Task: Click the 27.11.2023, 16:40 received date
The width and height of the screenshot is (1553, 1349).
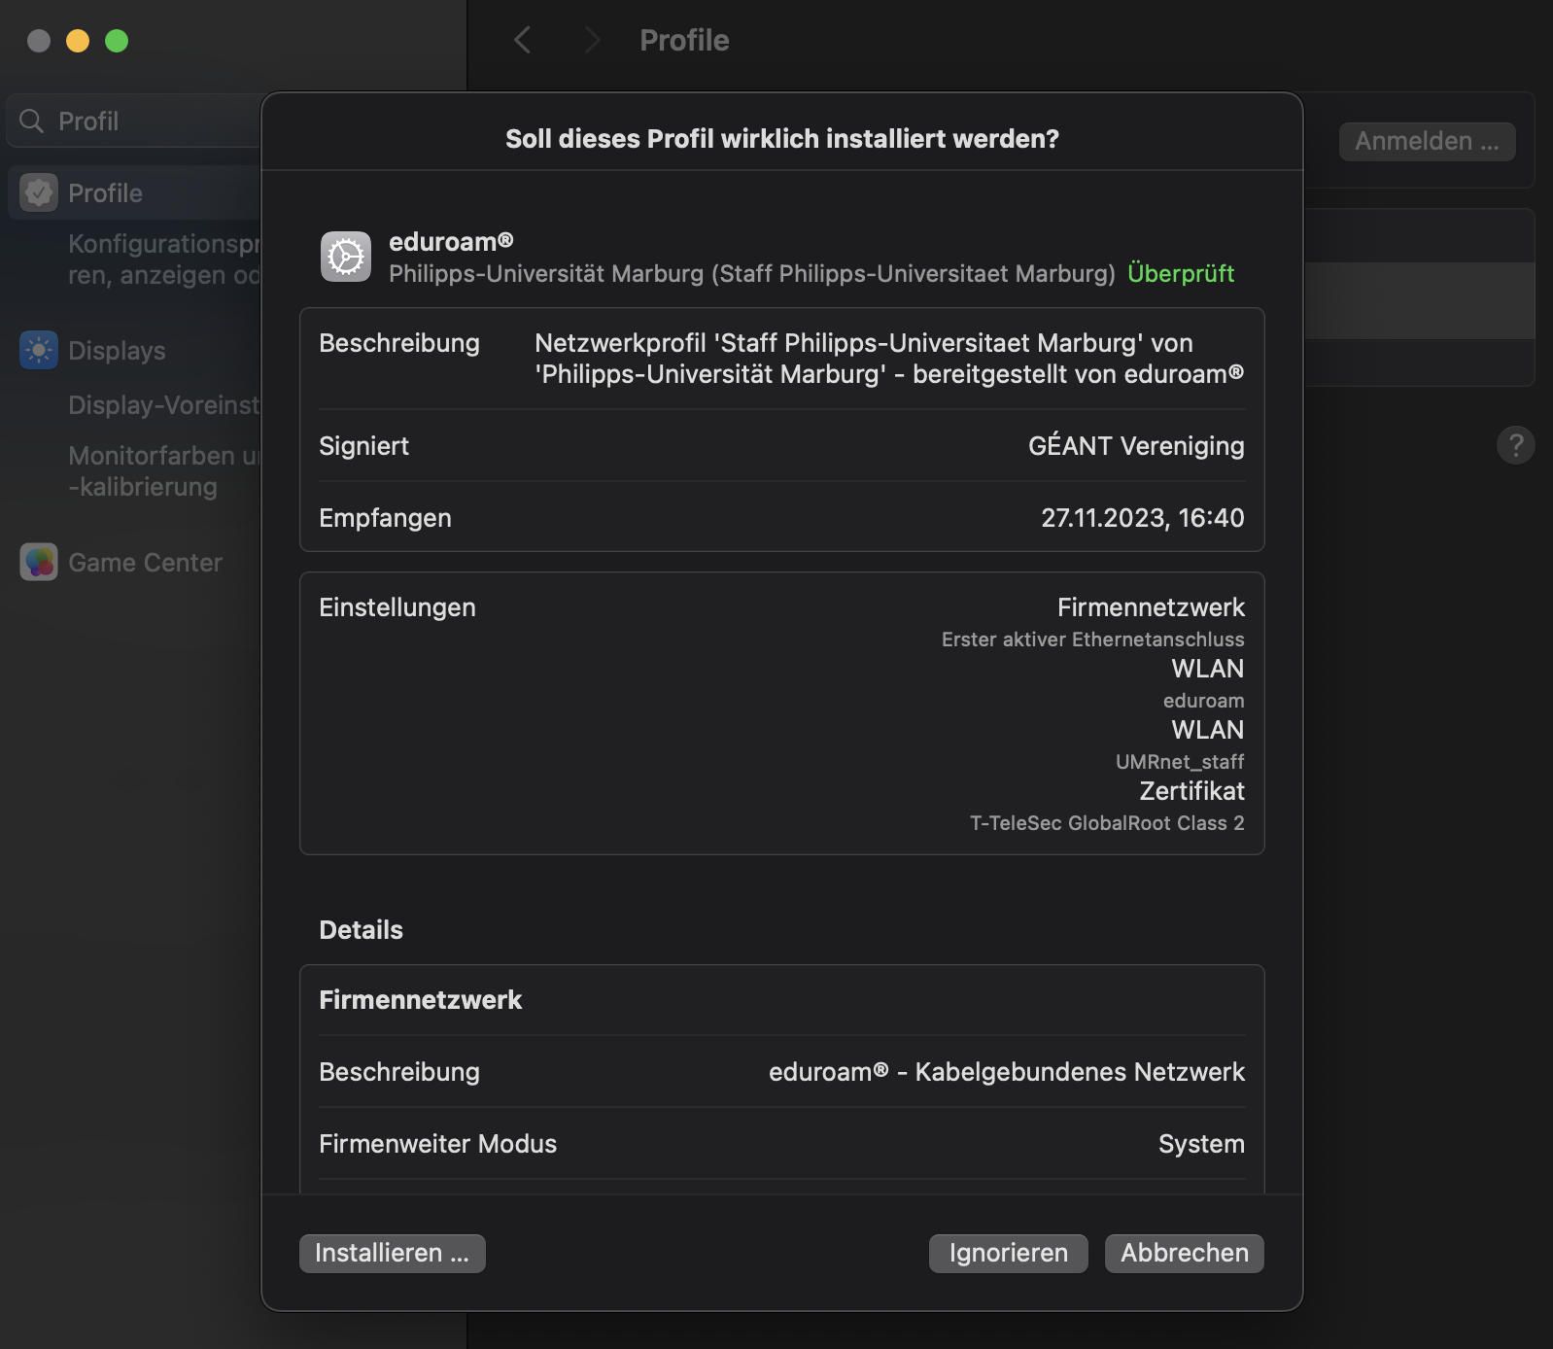Action: pos(1143,517)
